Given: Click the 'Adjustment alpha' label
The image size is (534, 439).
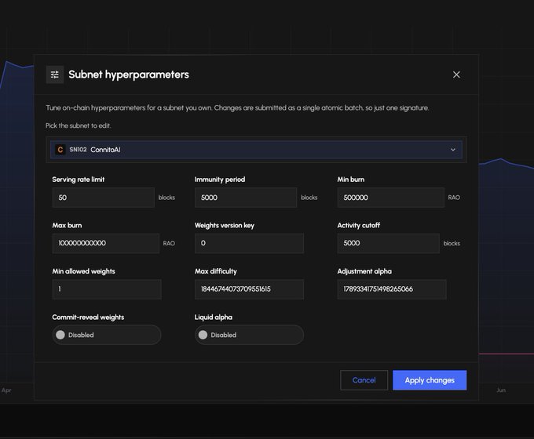Looking at the screenshot, I should tap(364, 271).
